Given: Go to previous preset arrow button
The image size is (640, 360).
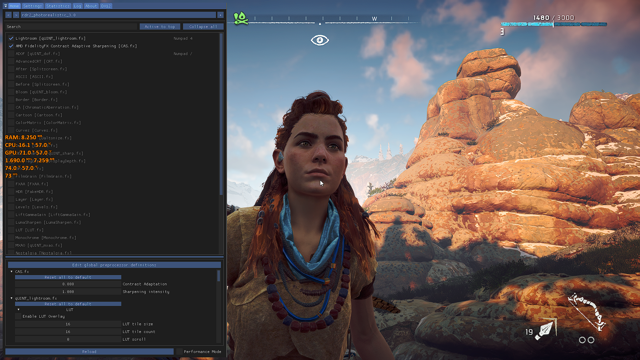Looking at the screenshot, I should (x=8, y=15).
